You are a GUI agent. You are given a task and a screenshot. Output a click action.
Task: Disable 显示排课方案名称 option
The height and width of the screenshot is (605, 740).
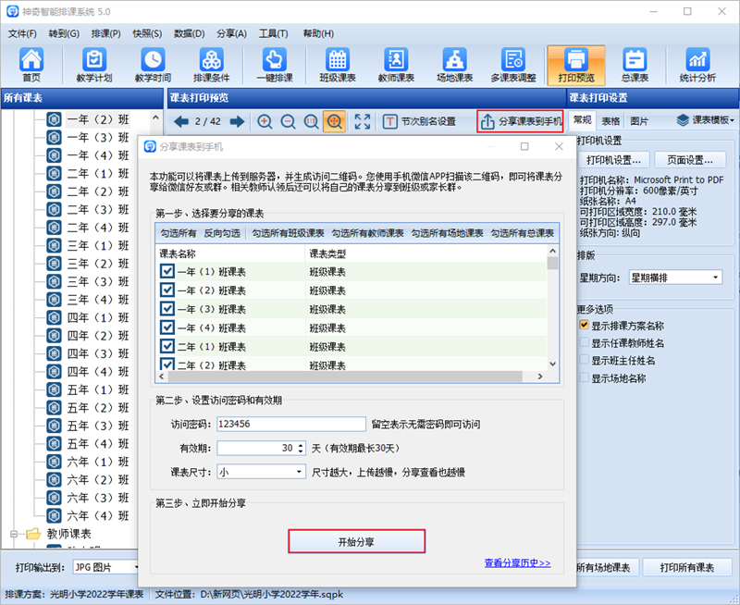[585, 325]
